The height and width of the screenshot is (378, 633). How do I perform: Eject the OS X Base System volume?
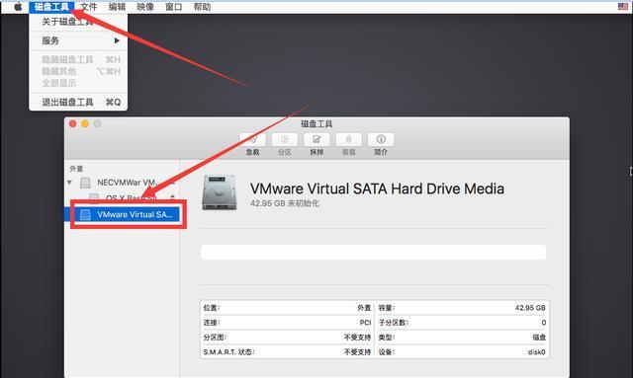coord(173,197)
